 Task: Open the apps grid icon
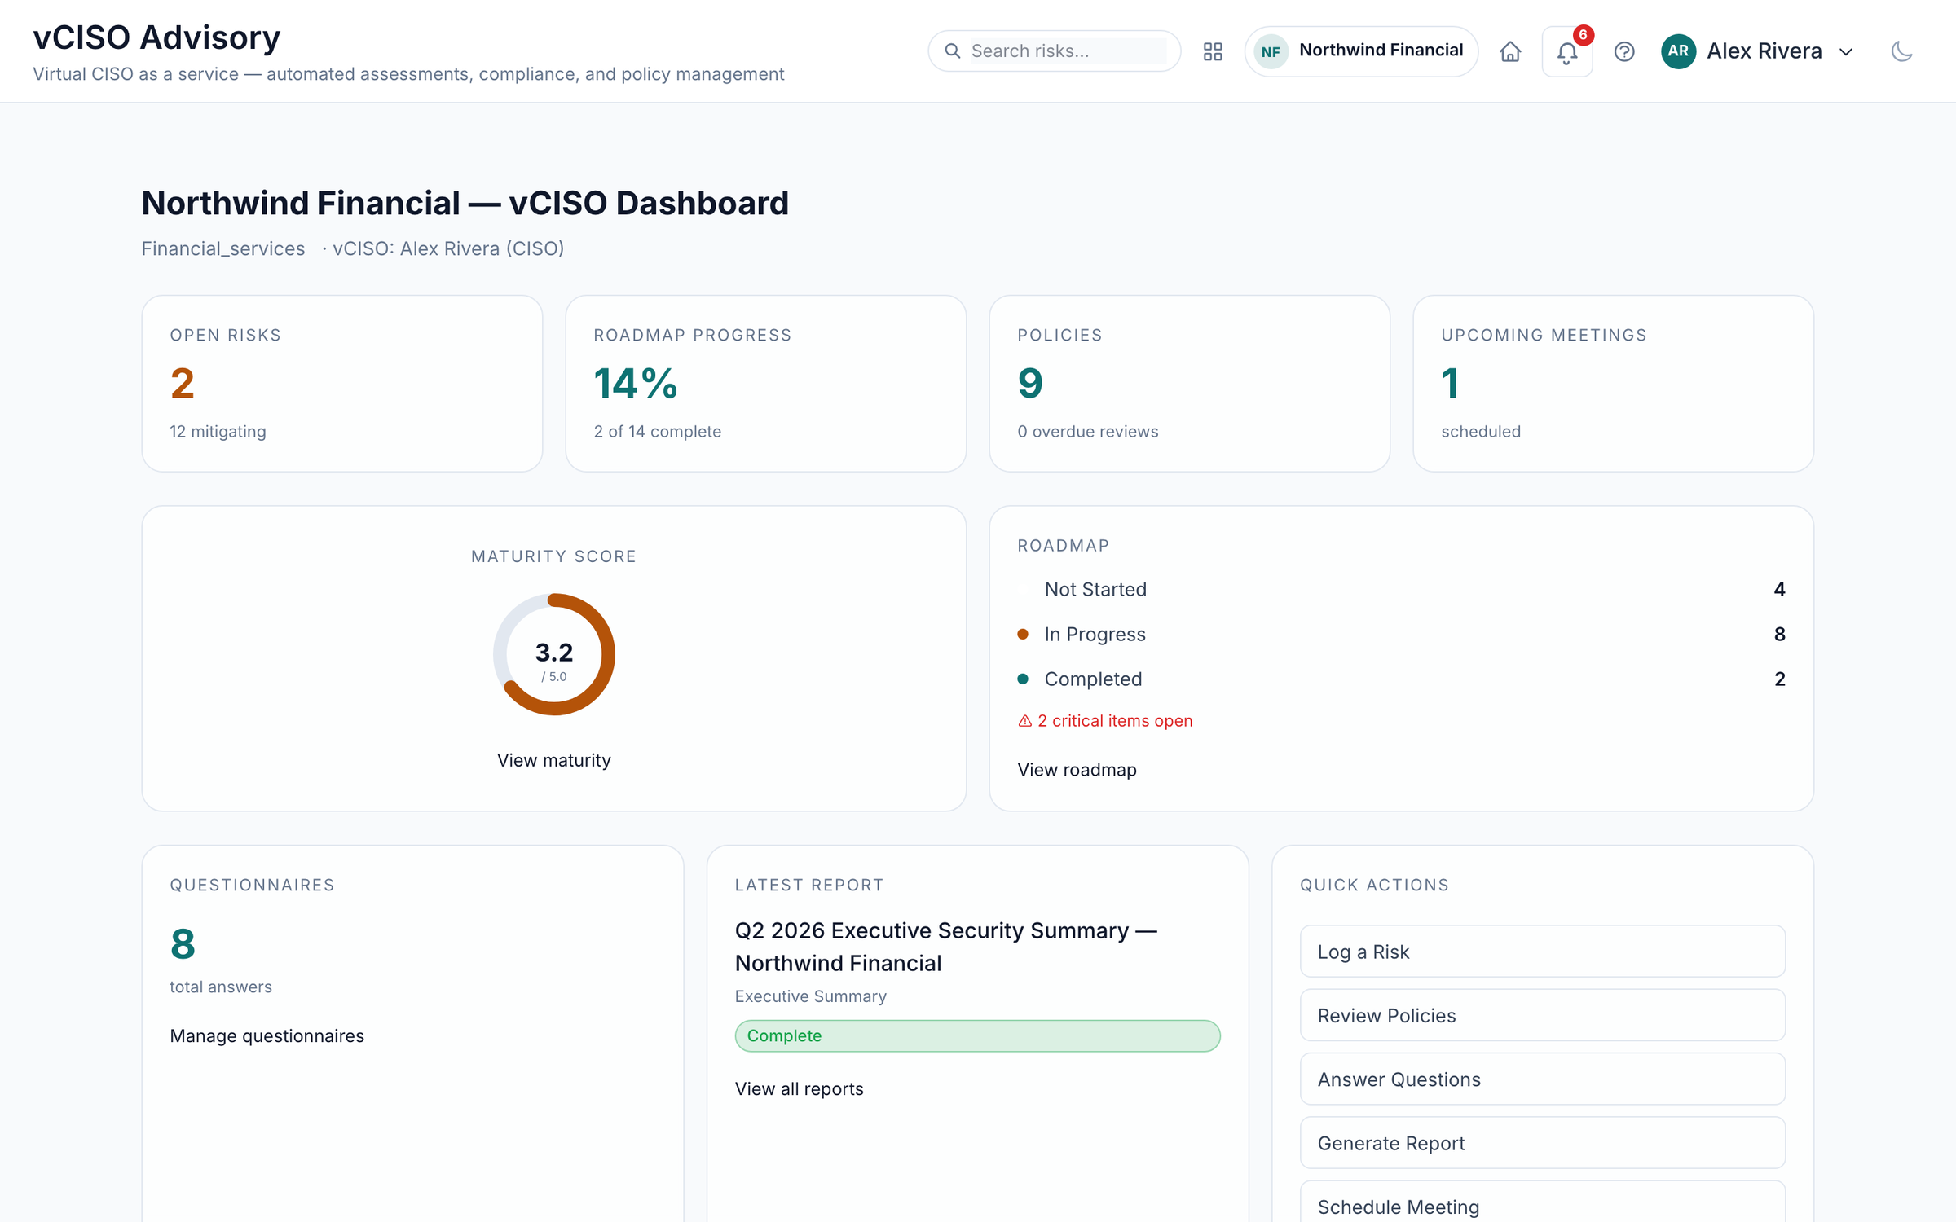(1213, 51)
